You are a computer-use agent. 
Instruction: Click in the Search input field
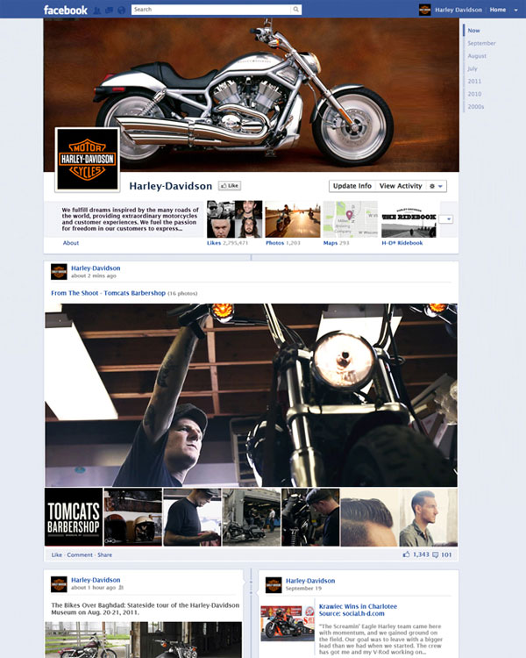click(210, 10)
